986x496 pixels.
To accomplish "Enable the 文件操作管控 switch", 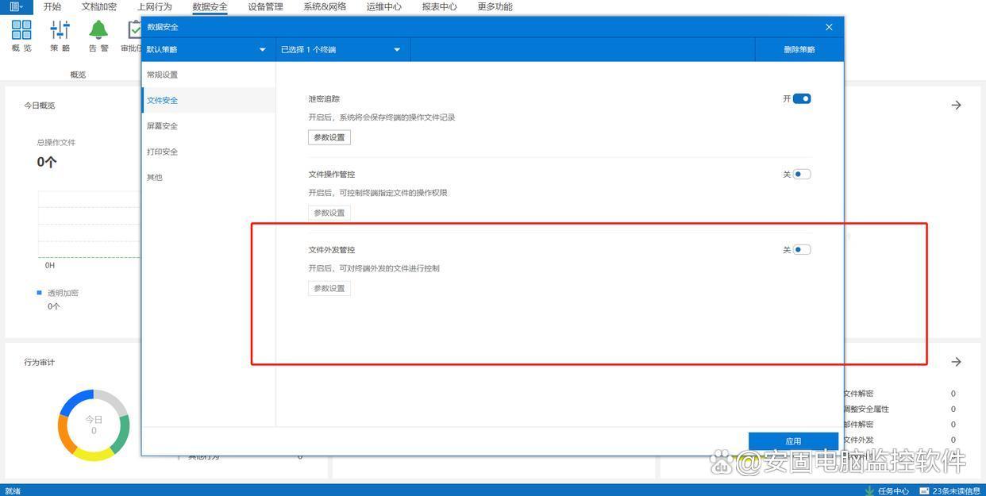I will (802, 174).
